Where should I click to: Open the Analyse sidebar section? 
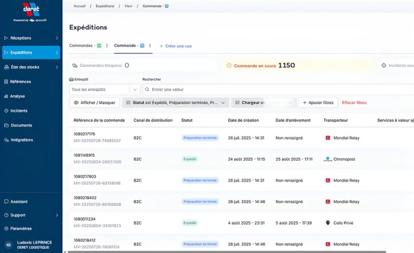point(17,96)
